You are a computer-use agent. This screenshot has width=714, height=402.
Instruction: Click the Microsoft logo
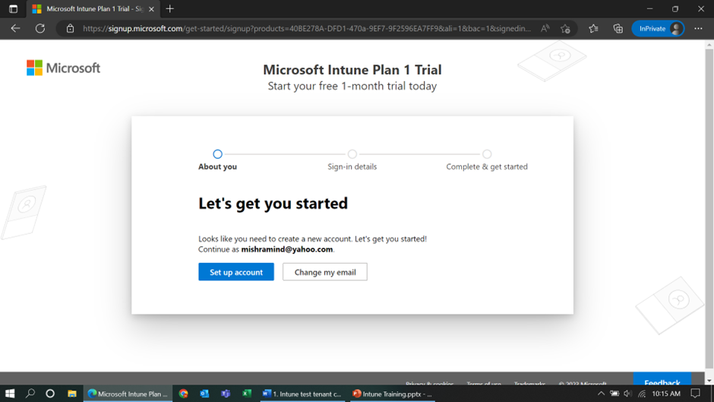[x=63, y=68]
